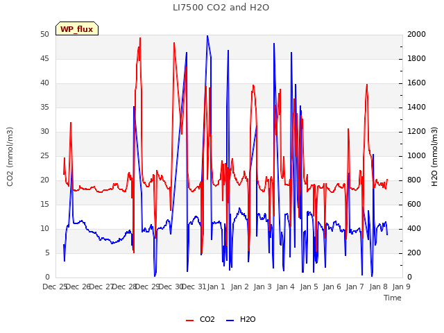444x333 pixels.
Task: Click the Jan 7 x-axis tick label
Action: tap(355, 287)
